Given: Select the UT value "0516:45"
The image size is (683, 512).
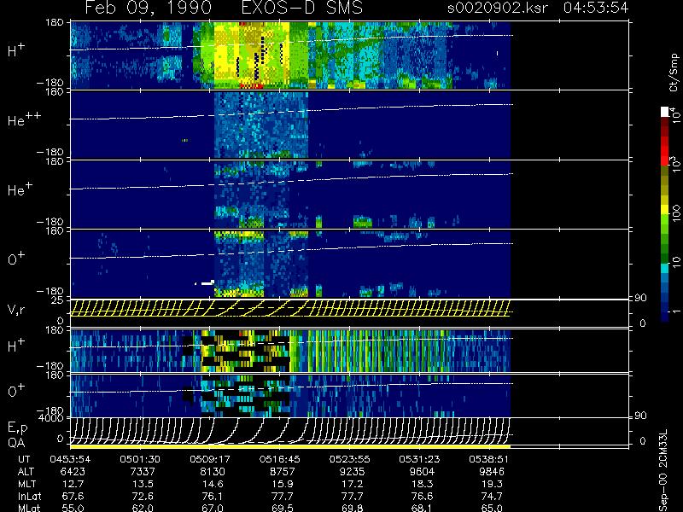Looking at the screenshot, I should [x=280, y=459].
